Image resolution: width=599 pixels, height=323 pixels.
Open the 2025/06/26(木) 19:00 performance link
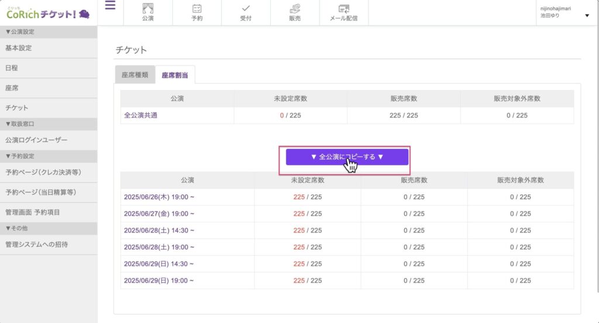tap(159, 197)
